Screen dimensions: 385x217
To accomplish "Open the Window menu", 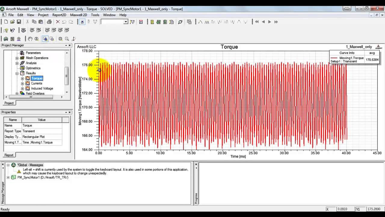I will click(x=109, y=15).
